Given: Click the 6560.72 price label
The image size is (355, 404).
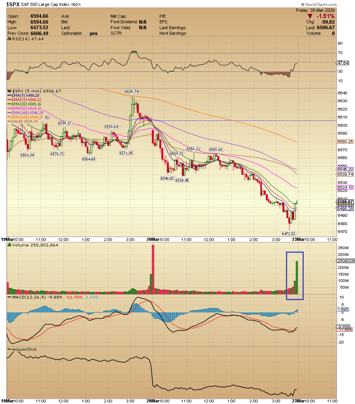Looking at the screenshot, I should click(x=177, y=153).
